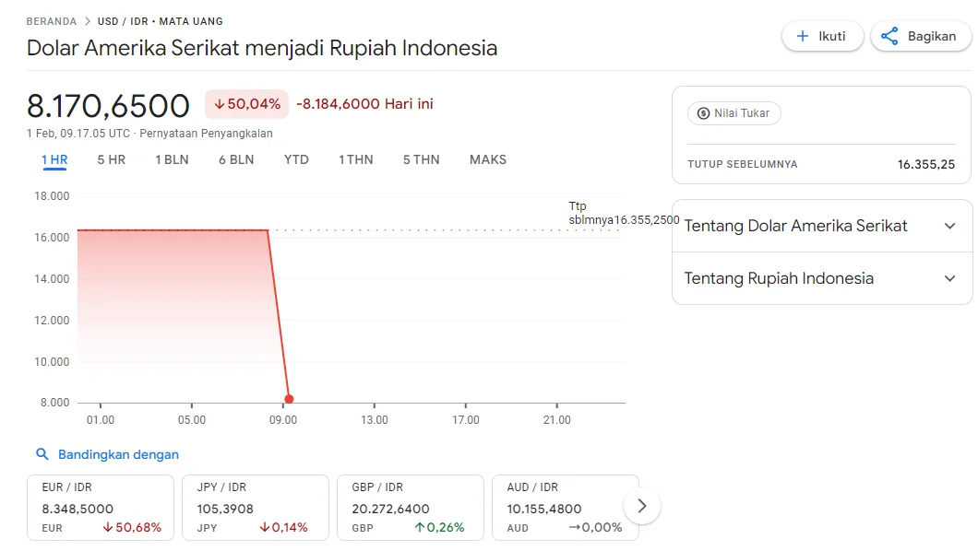
Task: Show the 6 BLN chart range
Action: click(x=236, y=159)
